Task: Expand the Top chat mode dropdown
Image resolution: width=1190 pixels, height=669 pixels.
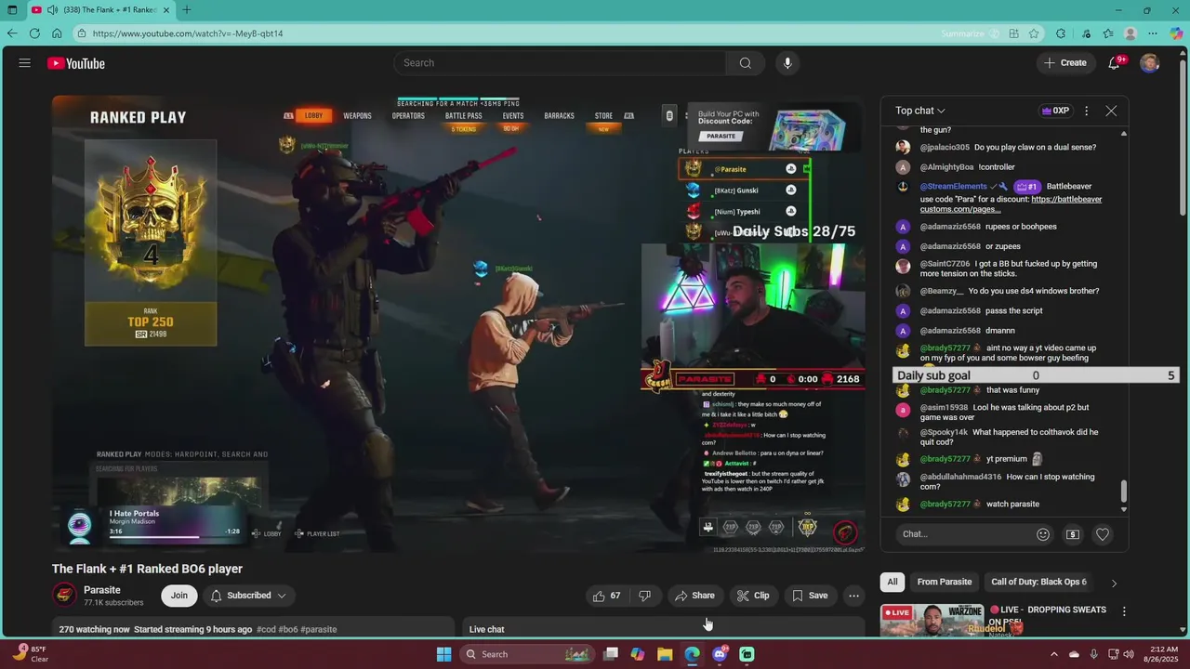Action: 920,111
